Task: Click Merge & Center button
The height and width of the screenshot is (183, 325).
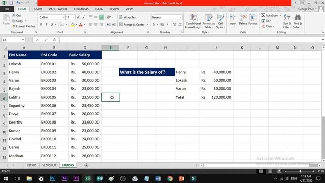Action: 132,25
